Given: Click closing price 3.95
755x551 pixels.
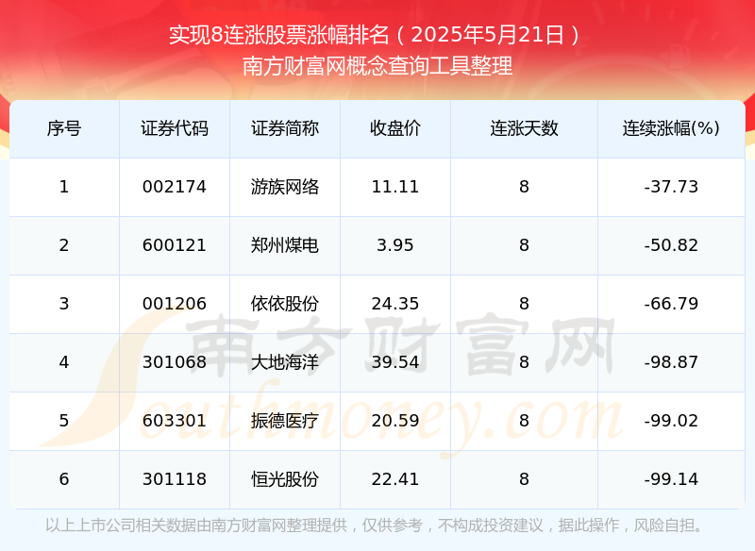Looking at the screenshot, I should pos(395,245).
